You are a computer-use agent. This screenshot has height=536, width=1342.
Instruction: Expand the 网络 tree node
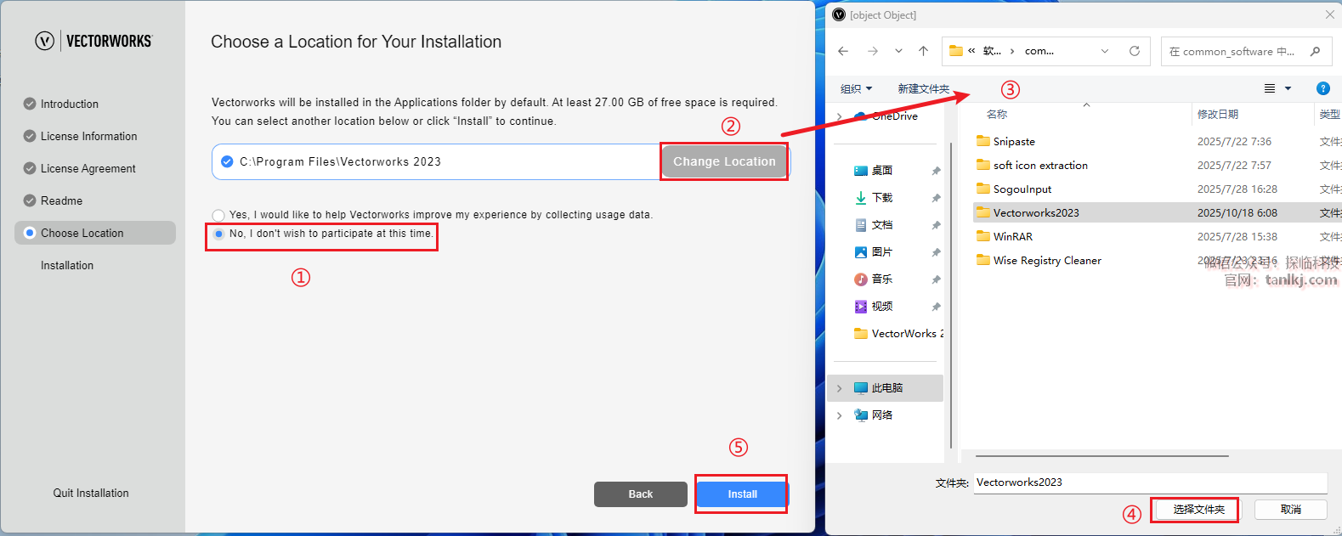coord(840,415)
